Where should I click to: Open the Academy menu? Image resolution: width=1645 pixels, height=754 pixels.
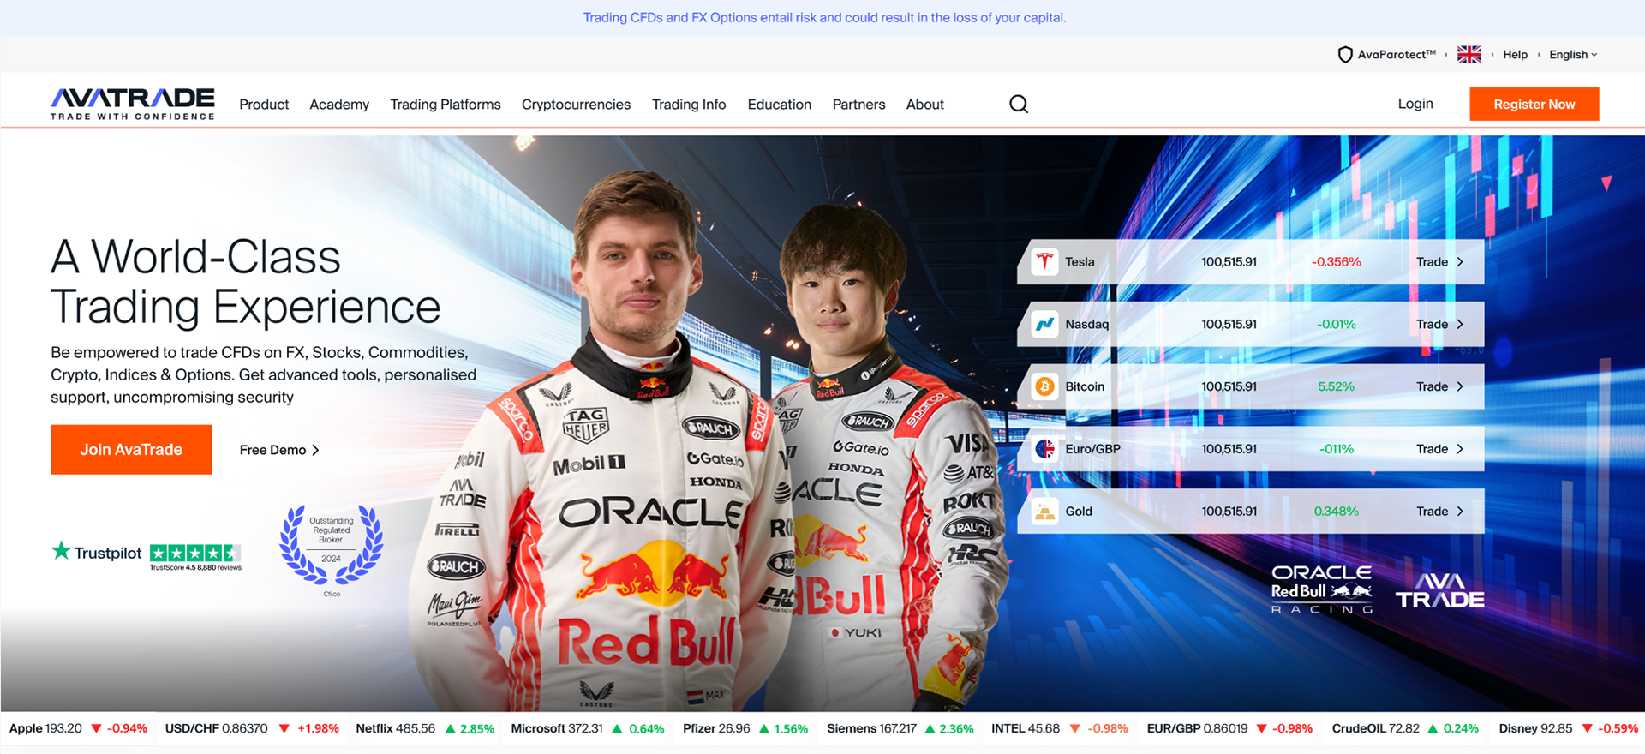339,104
